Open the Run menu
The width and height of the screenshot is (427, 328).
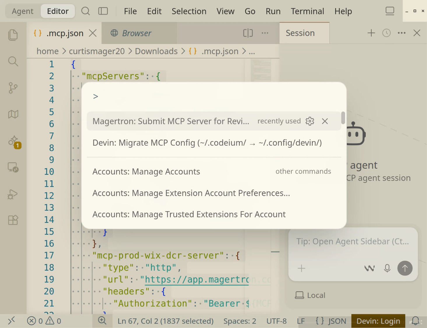[273, 11]
